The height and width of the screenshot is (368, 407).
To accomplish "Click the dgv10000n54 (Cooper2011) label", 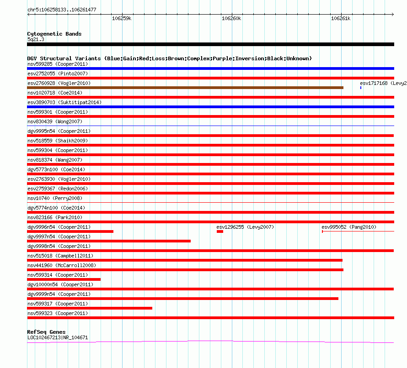I will click(x=60, y=284).
